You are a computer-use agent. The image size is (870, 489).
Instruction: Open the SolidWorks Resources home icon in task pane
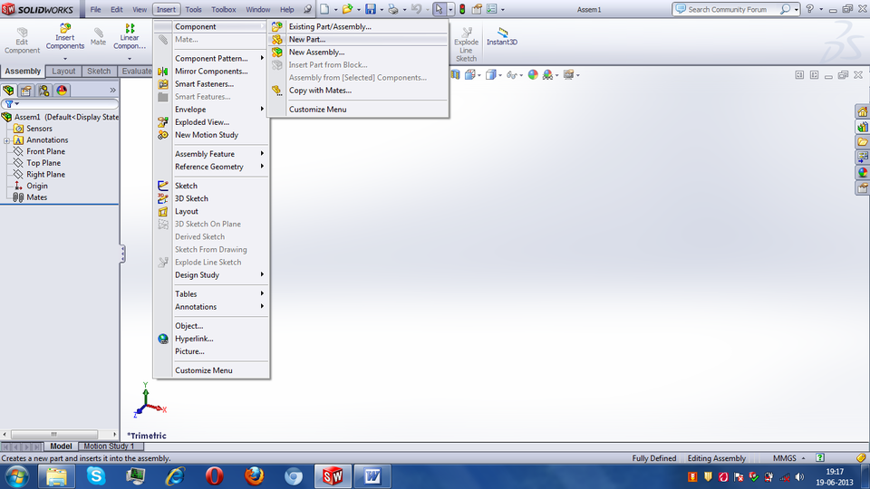862,112
